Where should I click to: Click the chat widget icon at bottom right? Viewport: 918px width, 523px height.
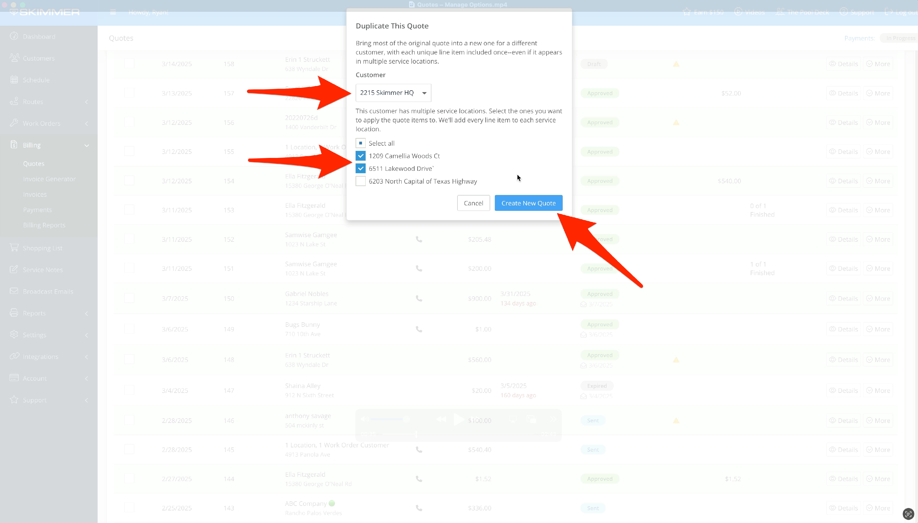908,514
